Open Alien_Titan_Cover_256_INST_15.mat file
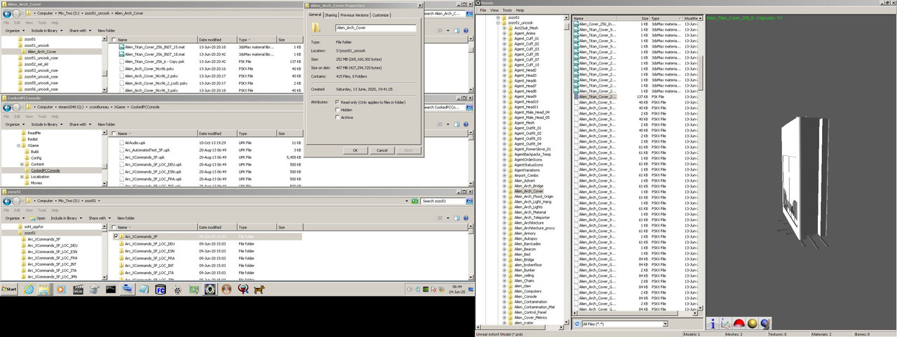The width and height of the screenshot is (897, 337). click(155, 47)
